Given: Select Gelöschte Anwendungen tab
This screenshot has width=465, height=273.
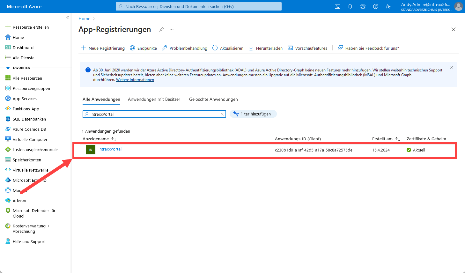Looking at the screenshot, I should point(213,100).
